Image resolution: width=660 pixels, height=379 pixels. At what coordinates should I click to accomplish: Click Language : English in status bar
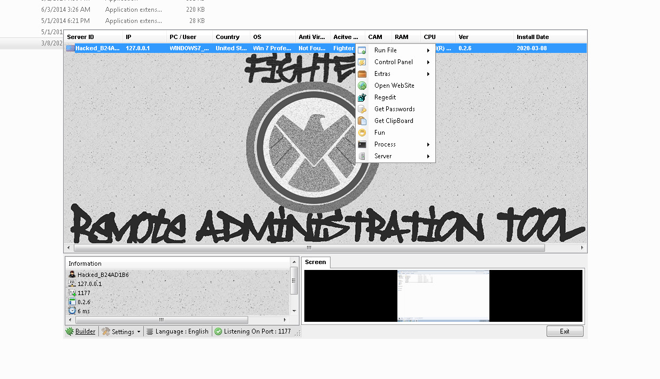[178, 331]
